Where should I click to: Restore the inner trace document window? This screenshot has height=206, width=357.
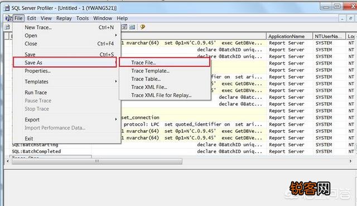351,18
